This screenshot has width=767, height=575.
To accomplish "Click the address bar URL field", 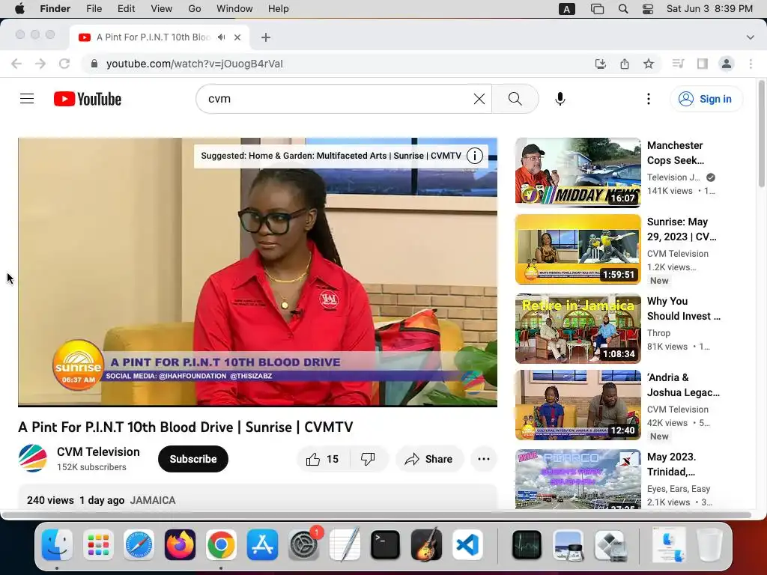I will coord(338,64).
